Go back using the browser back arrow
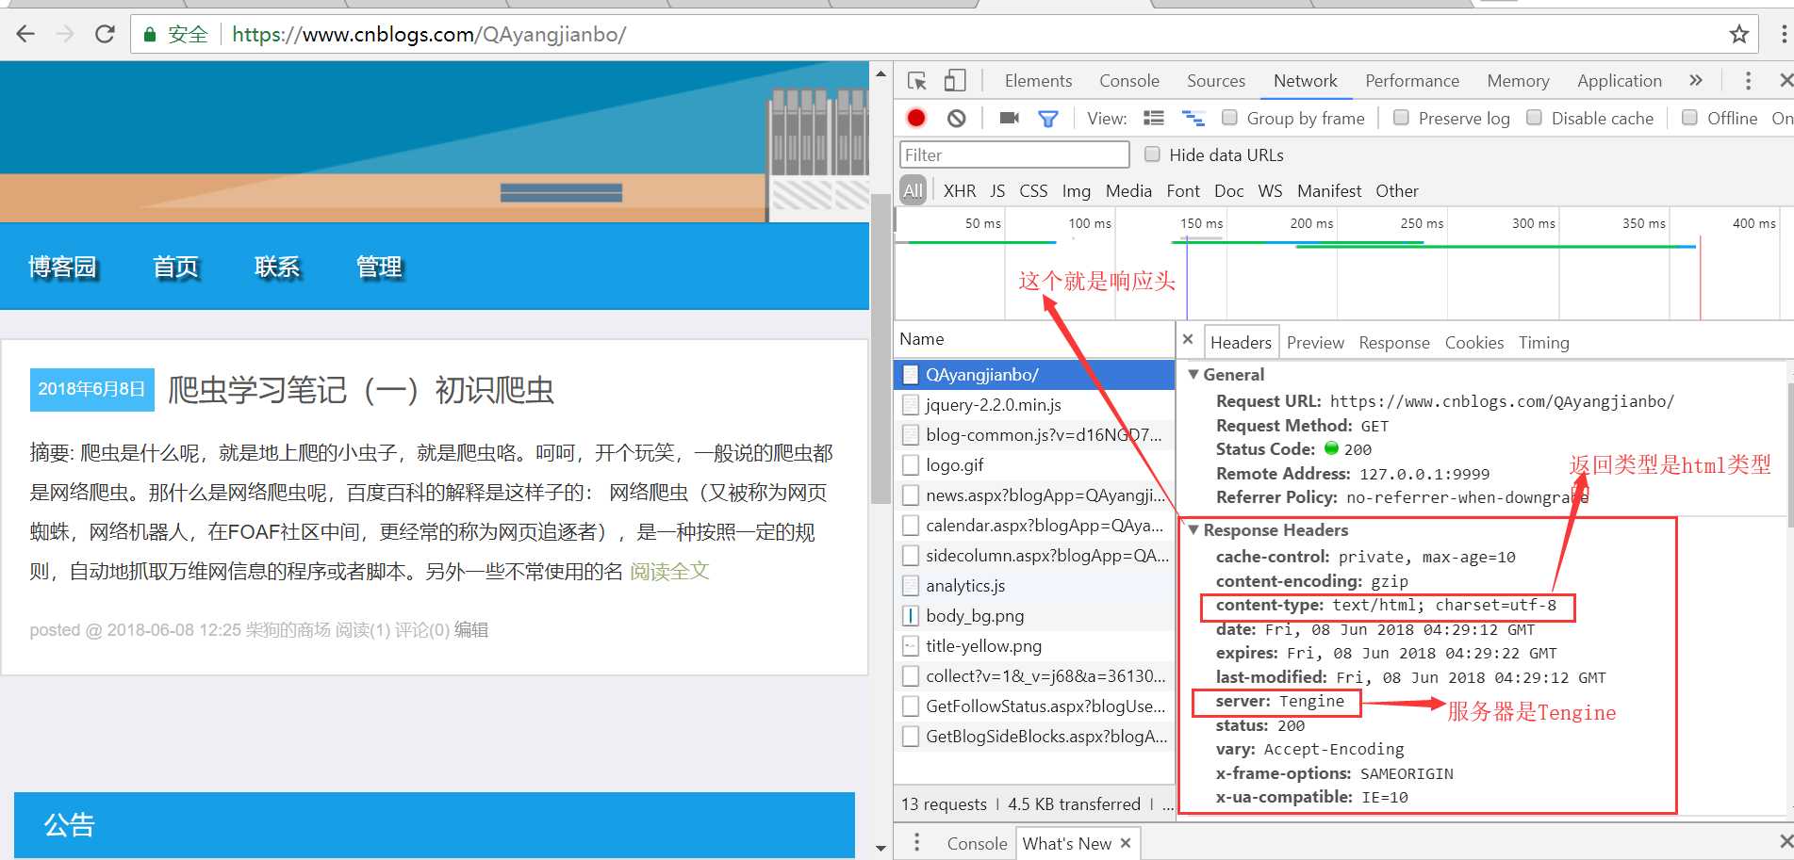Screen dimensions: 1794x860 click(x=25, y=35)
